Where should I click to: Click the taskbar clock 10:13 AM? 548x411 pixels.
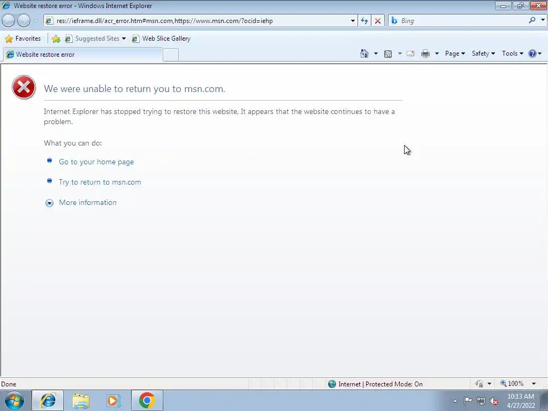pos(521,397)
